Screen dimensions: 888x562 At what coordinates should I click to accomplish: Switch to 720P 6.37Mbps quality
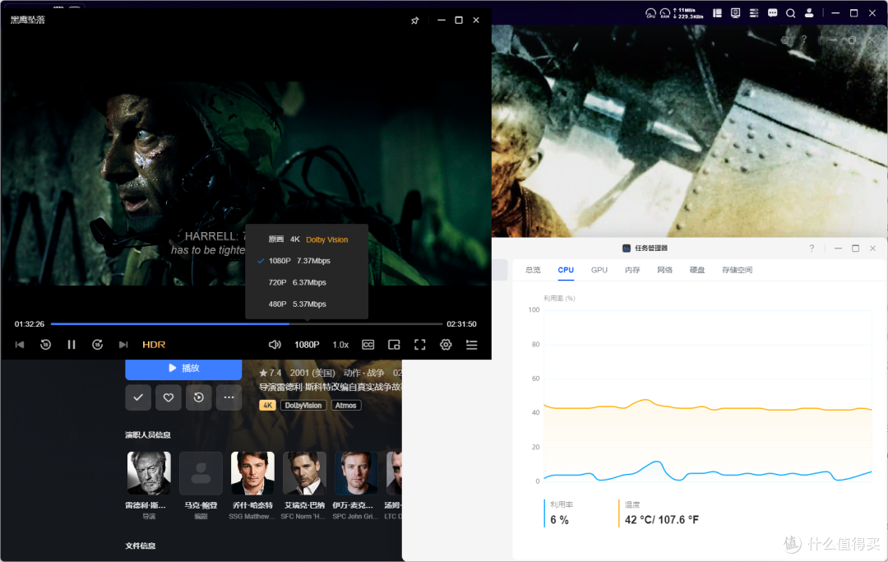307,283
